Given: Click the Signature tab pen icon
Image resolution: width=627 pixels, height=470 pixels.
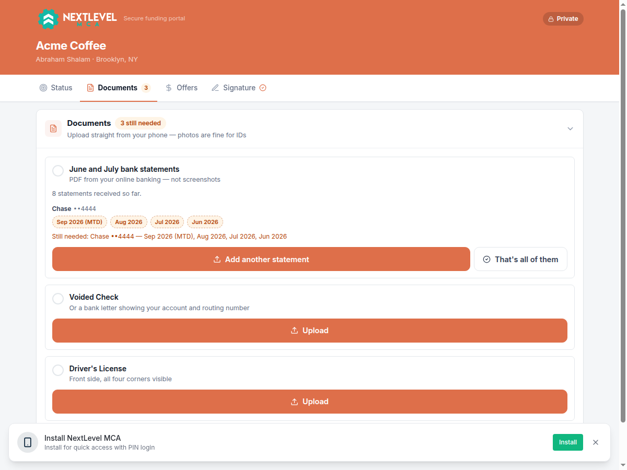Looking at the screenshot, I should [x=215, y=88].
